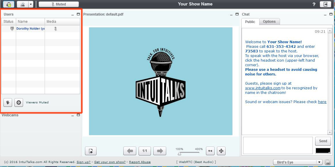
Task: Follow the 'here' troubleshooting link
Action: pyautogui.click(x=322, y=102)
